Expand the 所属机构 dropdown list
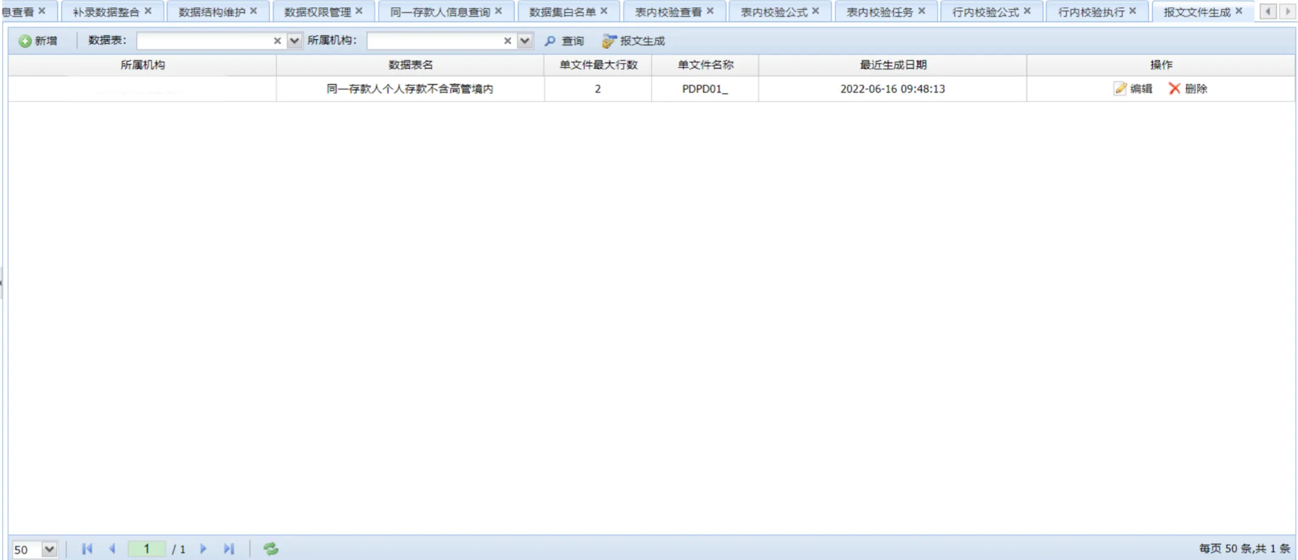 click(525, 41)
